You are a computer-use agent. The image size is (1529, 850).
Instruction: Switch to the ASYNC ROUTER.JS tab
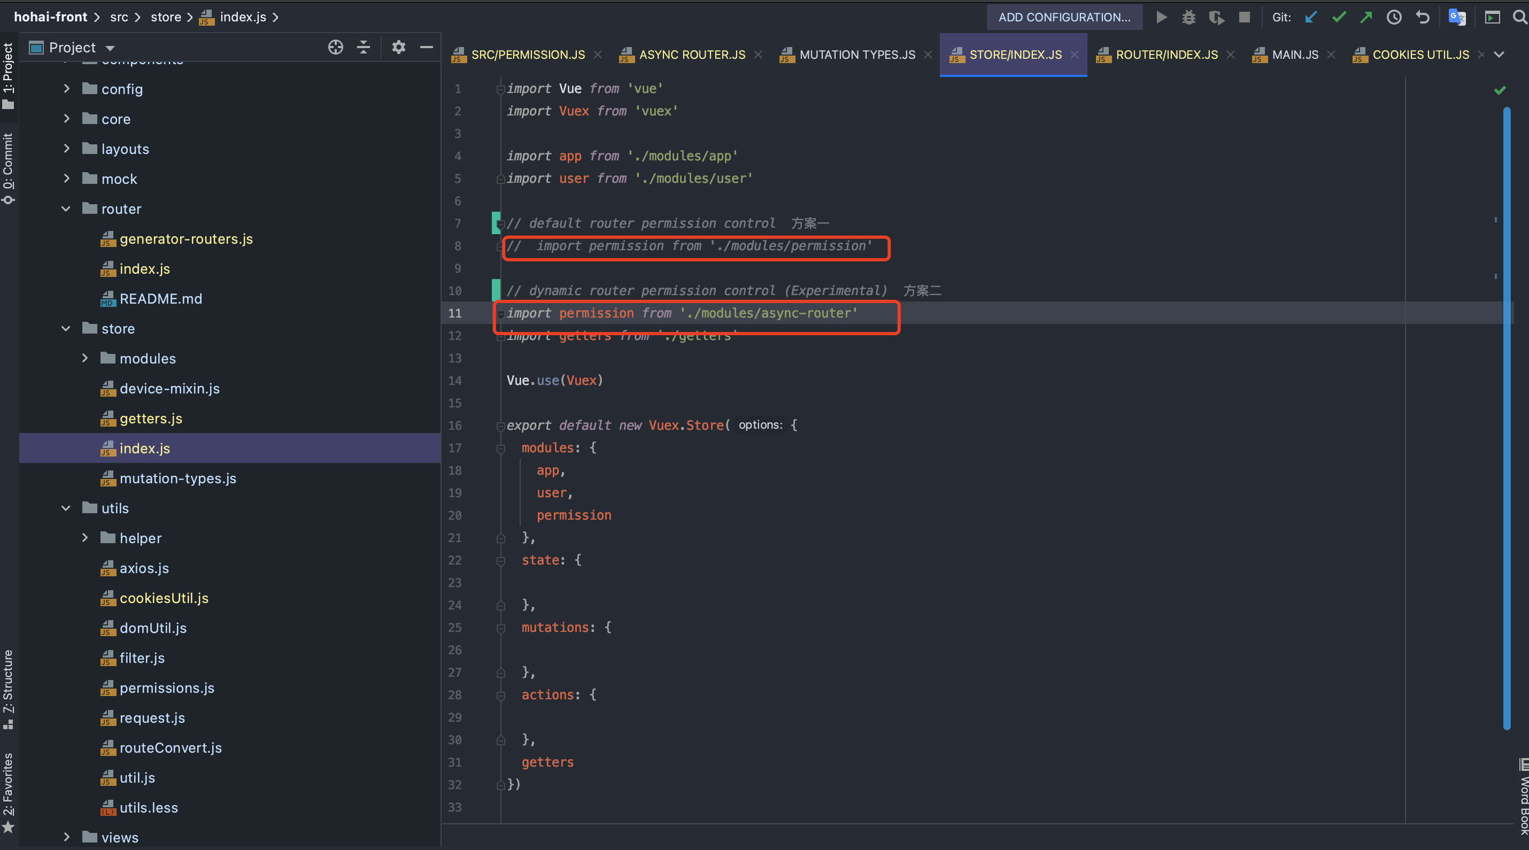(691, 55)
